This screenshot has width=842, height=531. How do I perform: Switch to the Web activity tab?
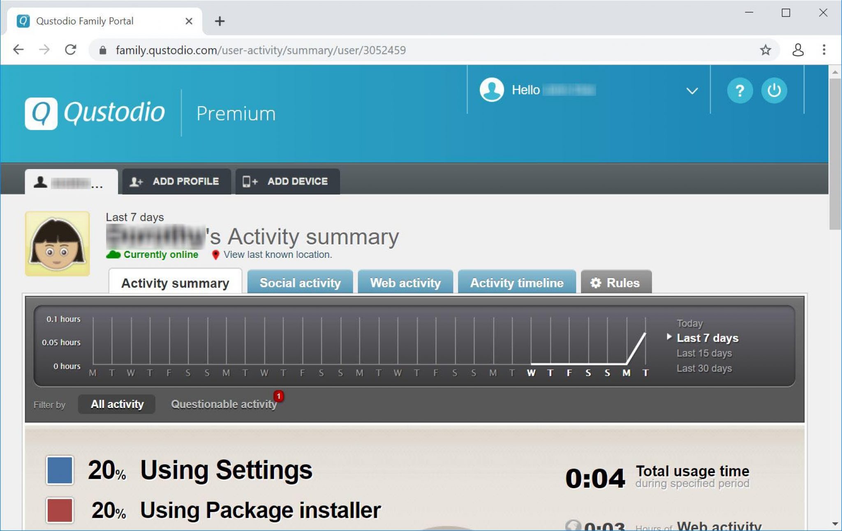[405, 283]
